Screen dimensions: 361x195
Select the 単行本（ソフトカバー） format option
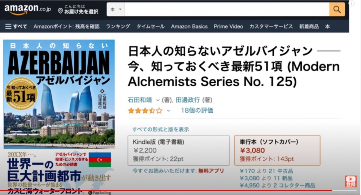[277, 150]
